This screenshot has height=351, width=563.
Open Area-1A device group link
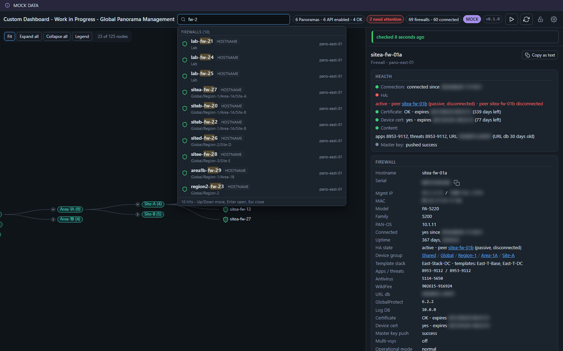pos(489,256)
